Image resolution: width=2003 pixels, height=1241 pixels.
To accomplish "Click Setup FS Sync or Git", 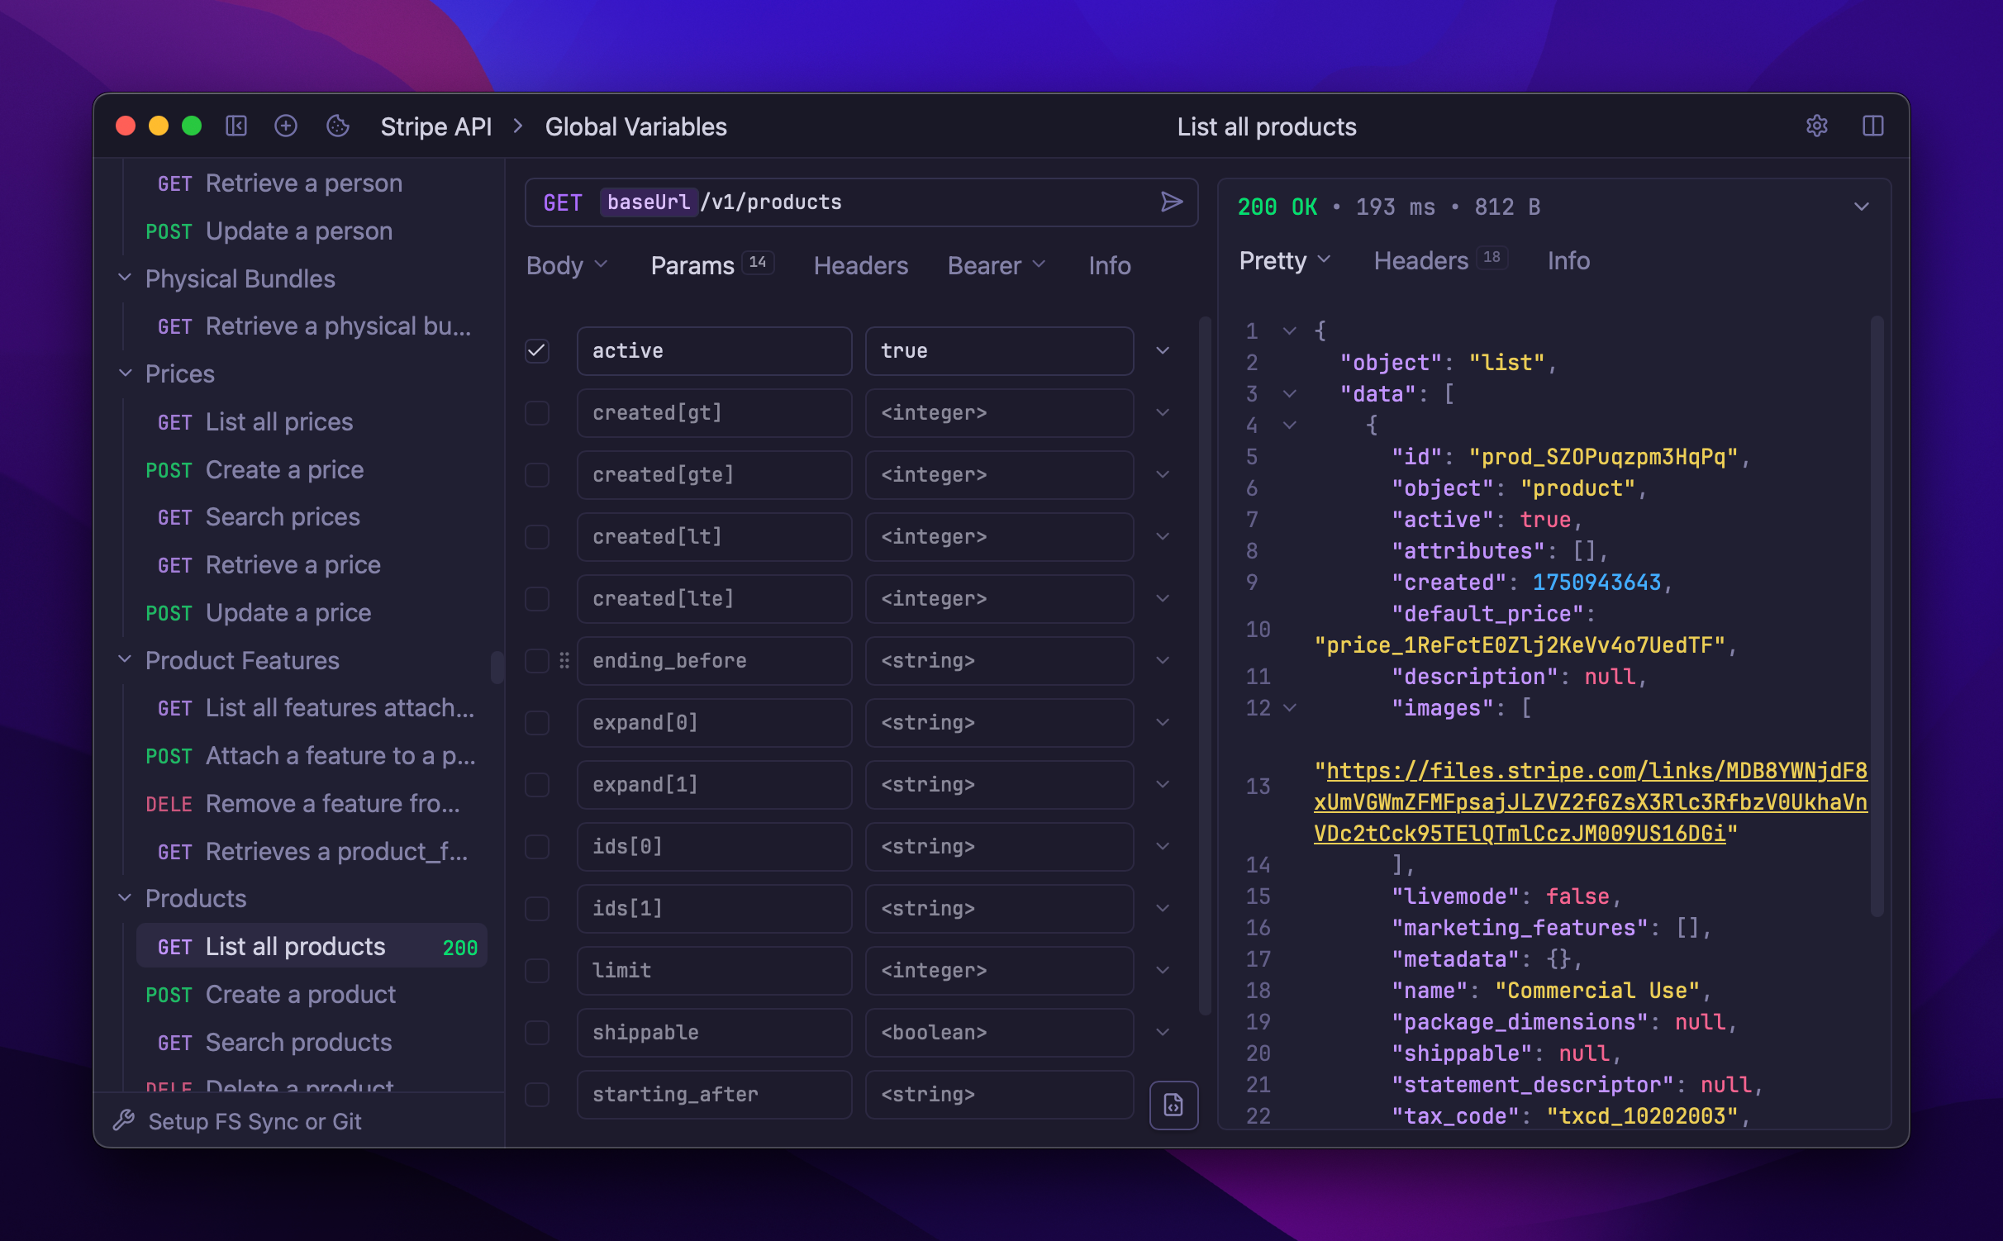I will 255,1121.
